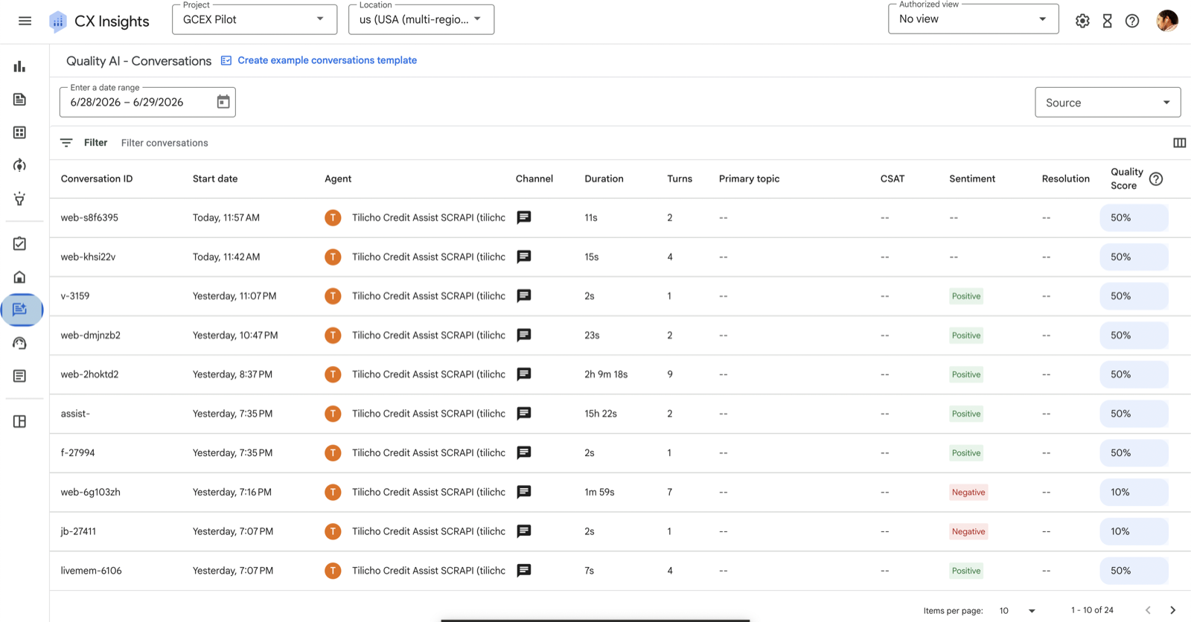Click Negative sentiment tag for web-6g103zh

click(968, 493)
